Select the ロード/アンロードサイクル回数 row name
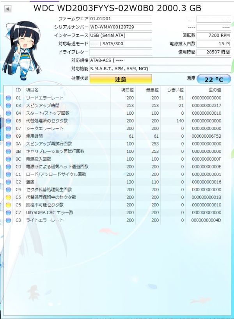 click(x=56, y=174)
